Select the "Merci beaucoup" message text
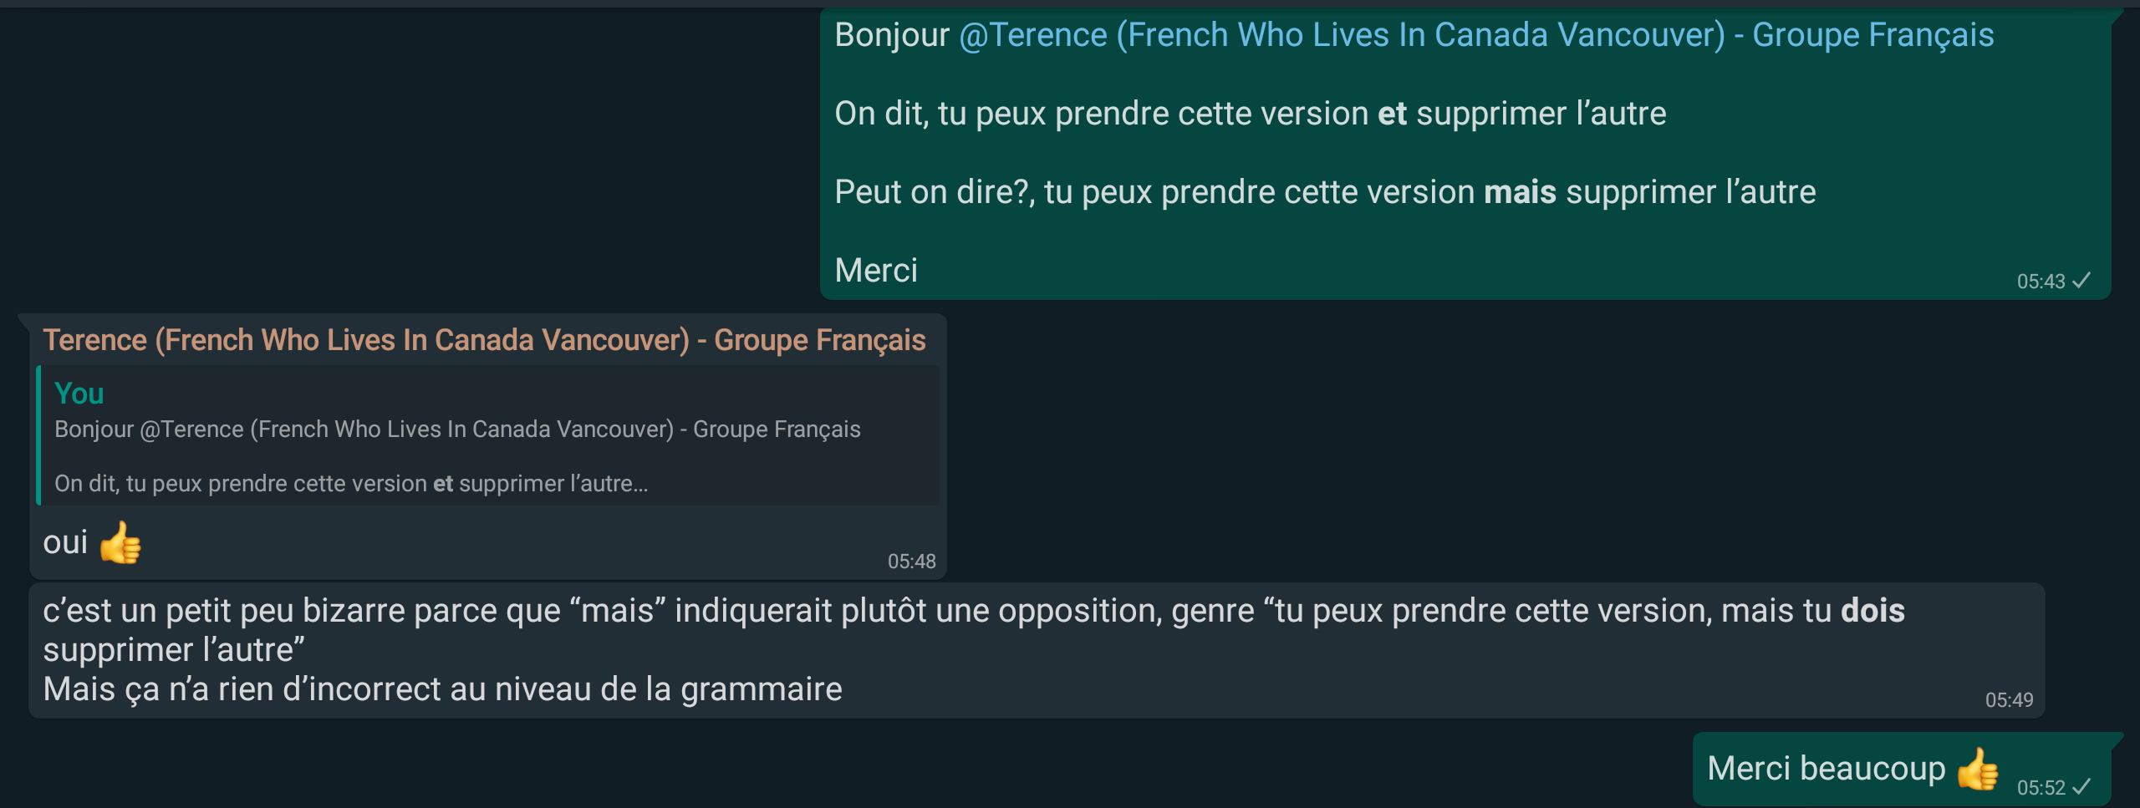The width and height of the screenshot is (2140, 808). 1826,769
